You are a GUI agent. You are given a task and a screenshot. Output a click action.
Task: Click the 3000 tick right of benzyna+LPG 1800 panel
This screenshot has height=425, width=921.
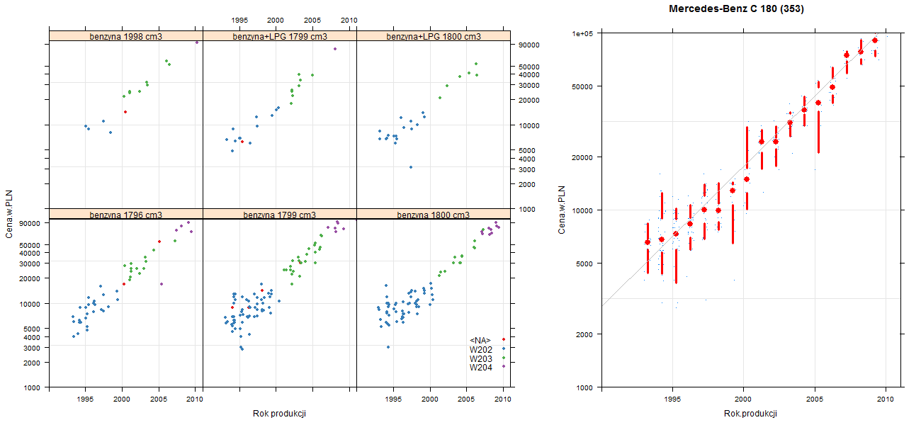[528, 169]
